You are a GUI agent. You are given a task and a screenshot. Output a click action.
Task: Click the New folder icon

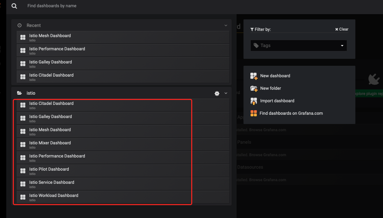pyautogui.click(x=254, y=88)
